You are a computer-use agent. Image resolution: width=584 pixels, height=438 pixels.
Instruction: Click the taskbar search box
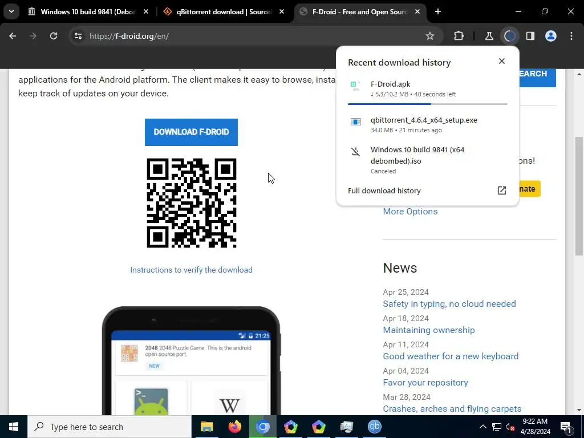pos(109,427)
